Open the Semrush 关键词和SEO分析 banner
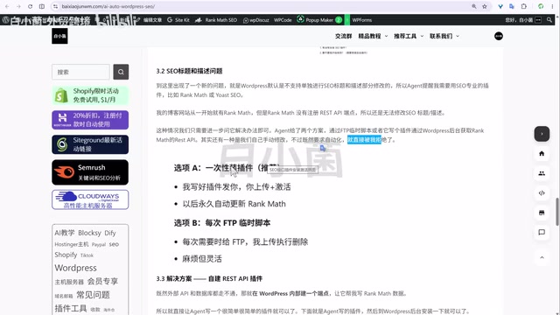The image size is (560, 315). tap(90, 172)
